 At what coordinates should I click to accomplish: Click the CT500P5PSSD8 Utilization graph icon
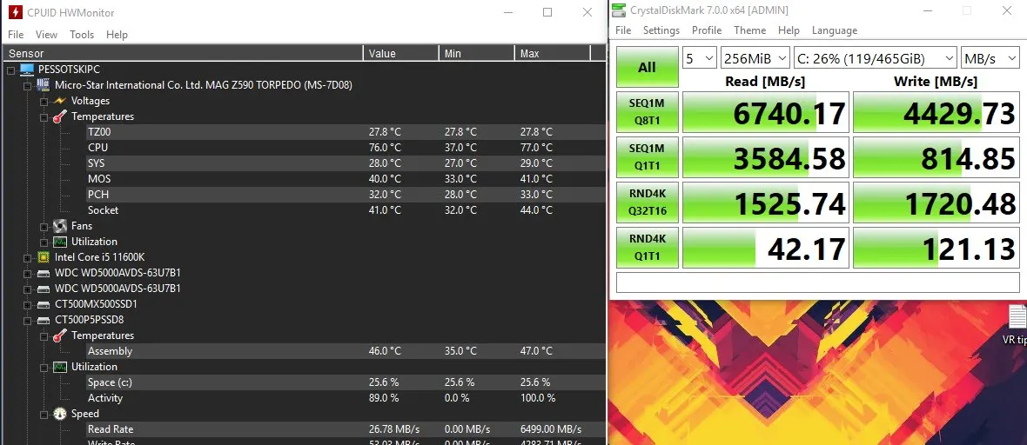59,367
